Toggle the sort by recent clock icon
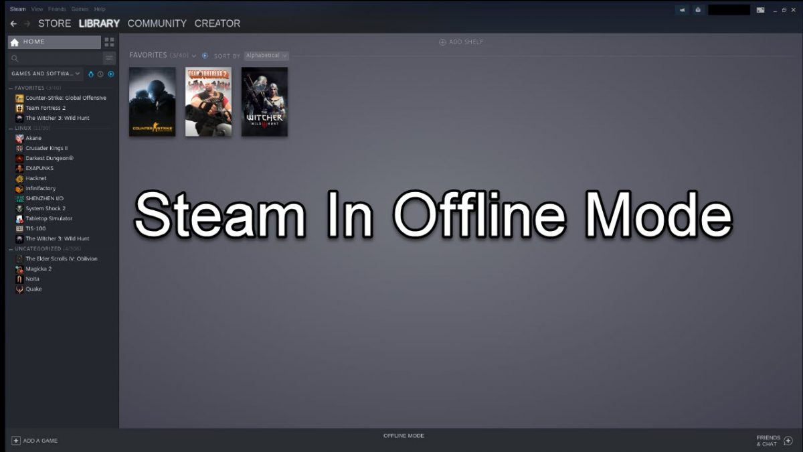The width and height of the screenshot is (803, 452). (100, 74)
